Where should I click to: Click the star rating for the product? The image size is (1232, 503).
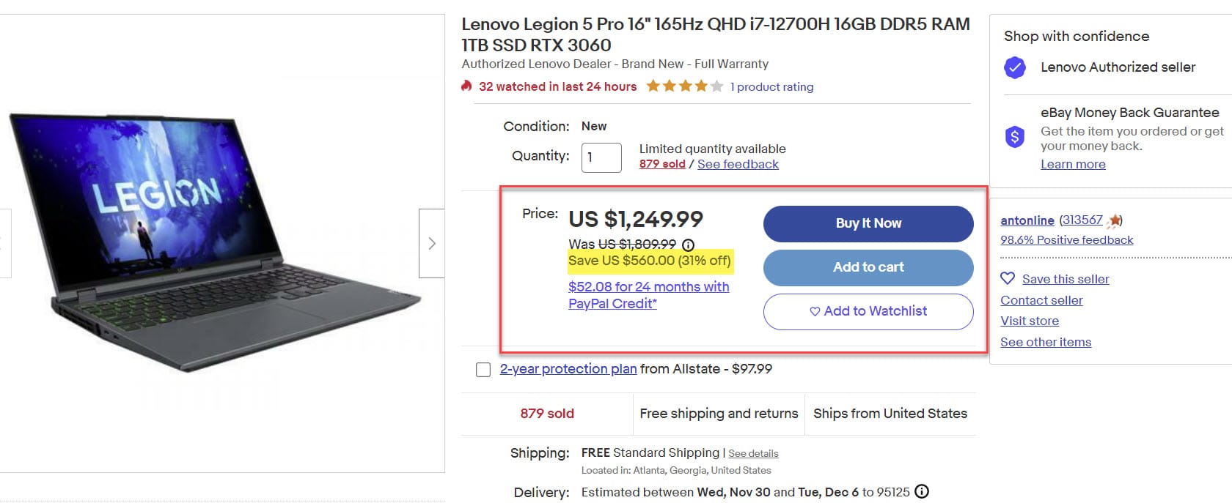point(684,86)
